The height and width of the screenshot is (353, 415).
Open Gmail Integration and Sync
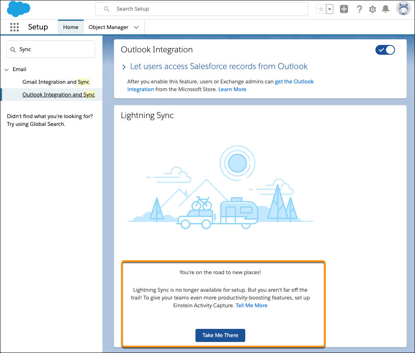tap(56, 82)
